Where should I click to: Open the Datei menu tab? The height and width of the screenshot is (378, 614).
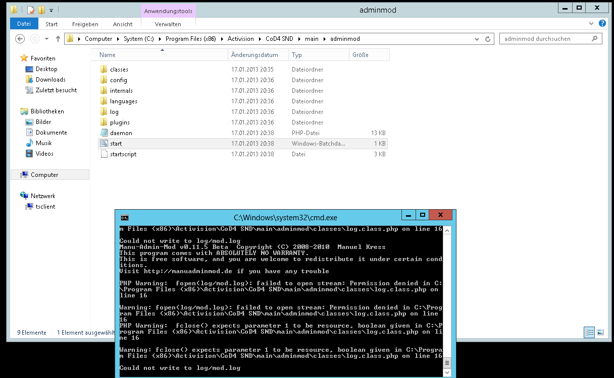coord(24,24)
